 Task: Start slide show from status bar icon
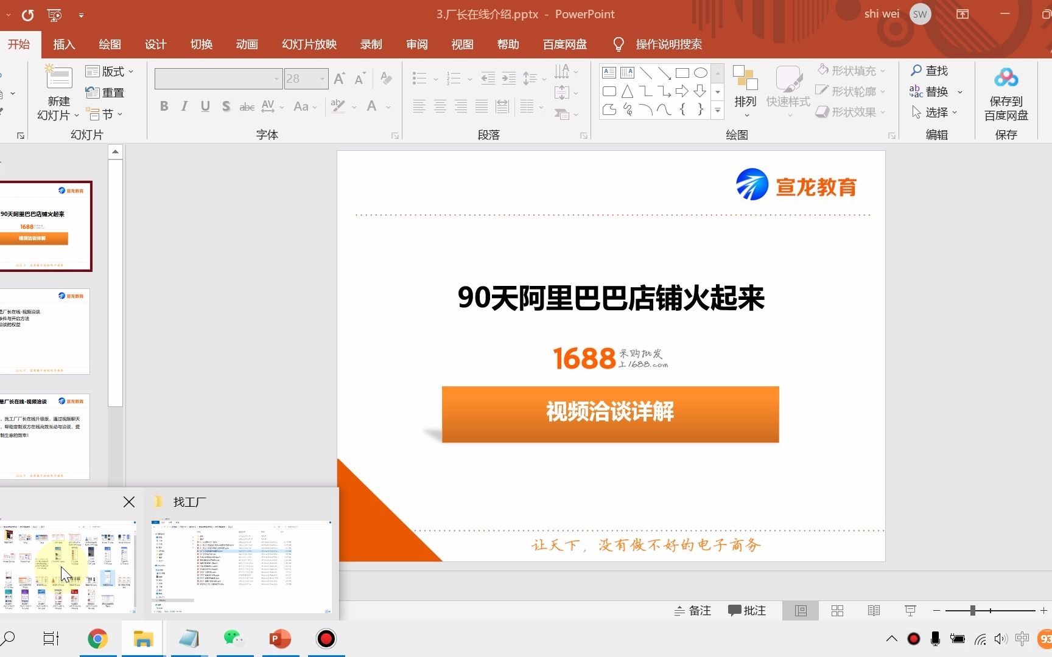point(910,610)
